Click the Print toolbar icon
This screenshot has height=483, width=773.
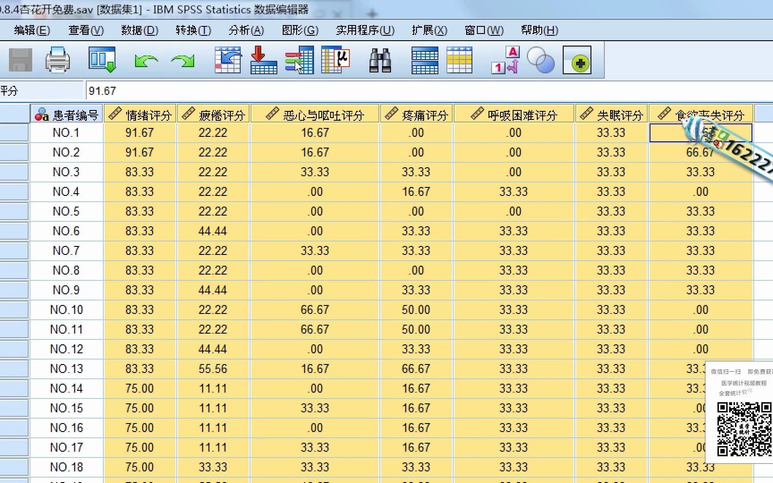tap(58, 60)
